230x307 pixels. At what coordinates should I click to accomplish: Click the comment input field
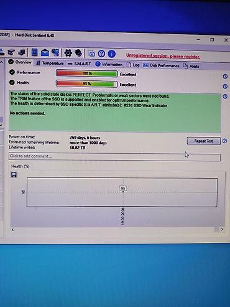[x=114, y=157]
